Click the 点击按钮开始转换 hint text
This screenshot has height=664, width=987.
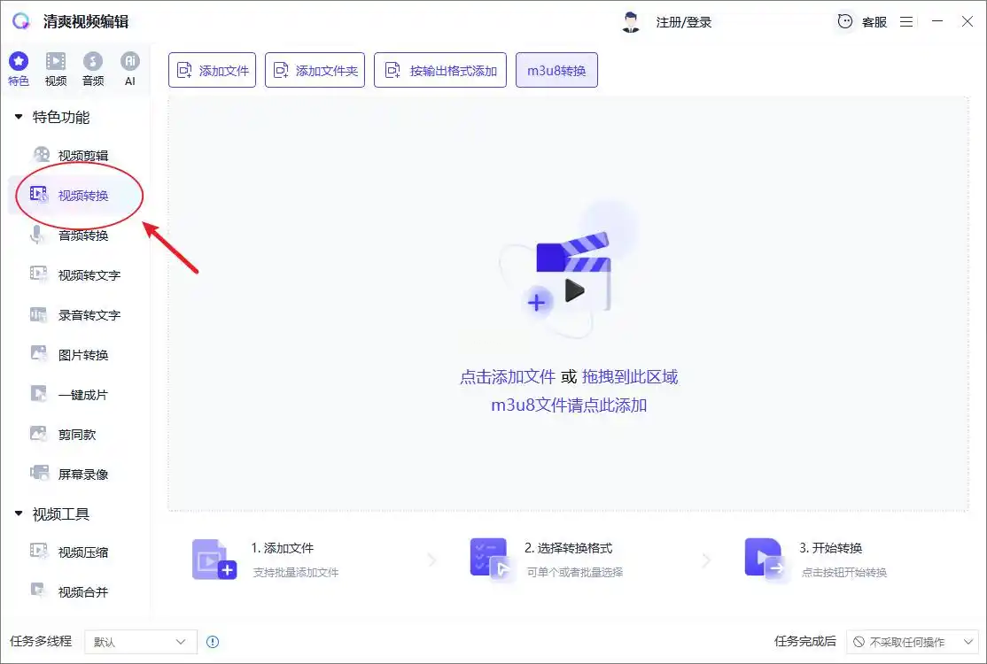click(x=844, y=572)
